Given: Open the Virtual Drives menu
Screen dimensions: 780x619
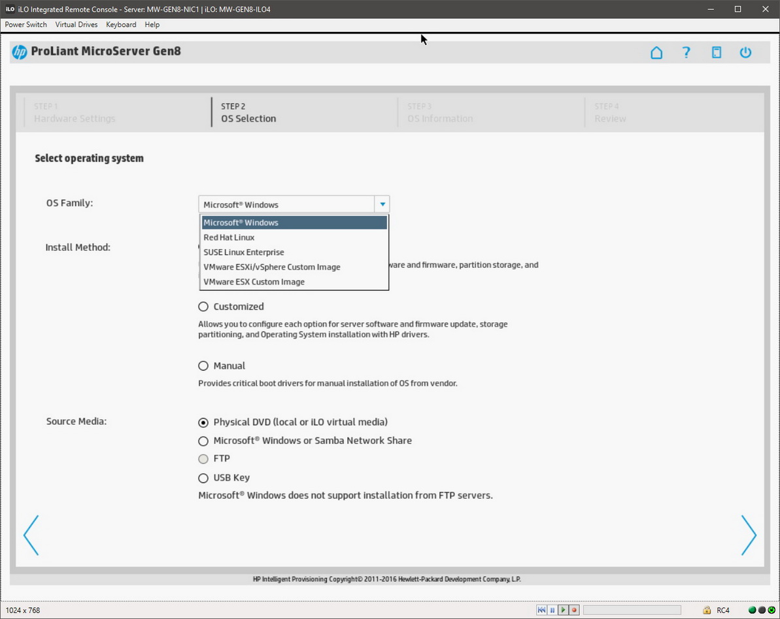Looking at the screenshot, I should point(76,24).
